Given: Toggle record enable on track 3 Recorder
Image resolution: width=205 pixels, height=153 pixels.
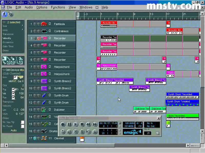Looking at the screenshot, I should [39, 38].
